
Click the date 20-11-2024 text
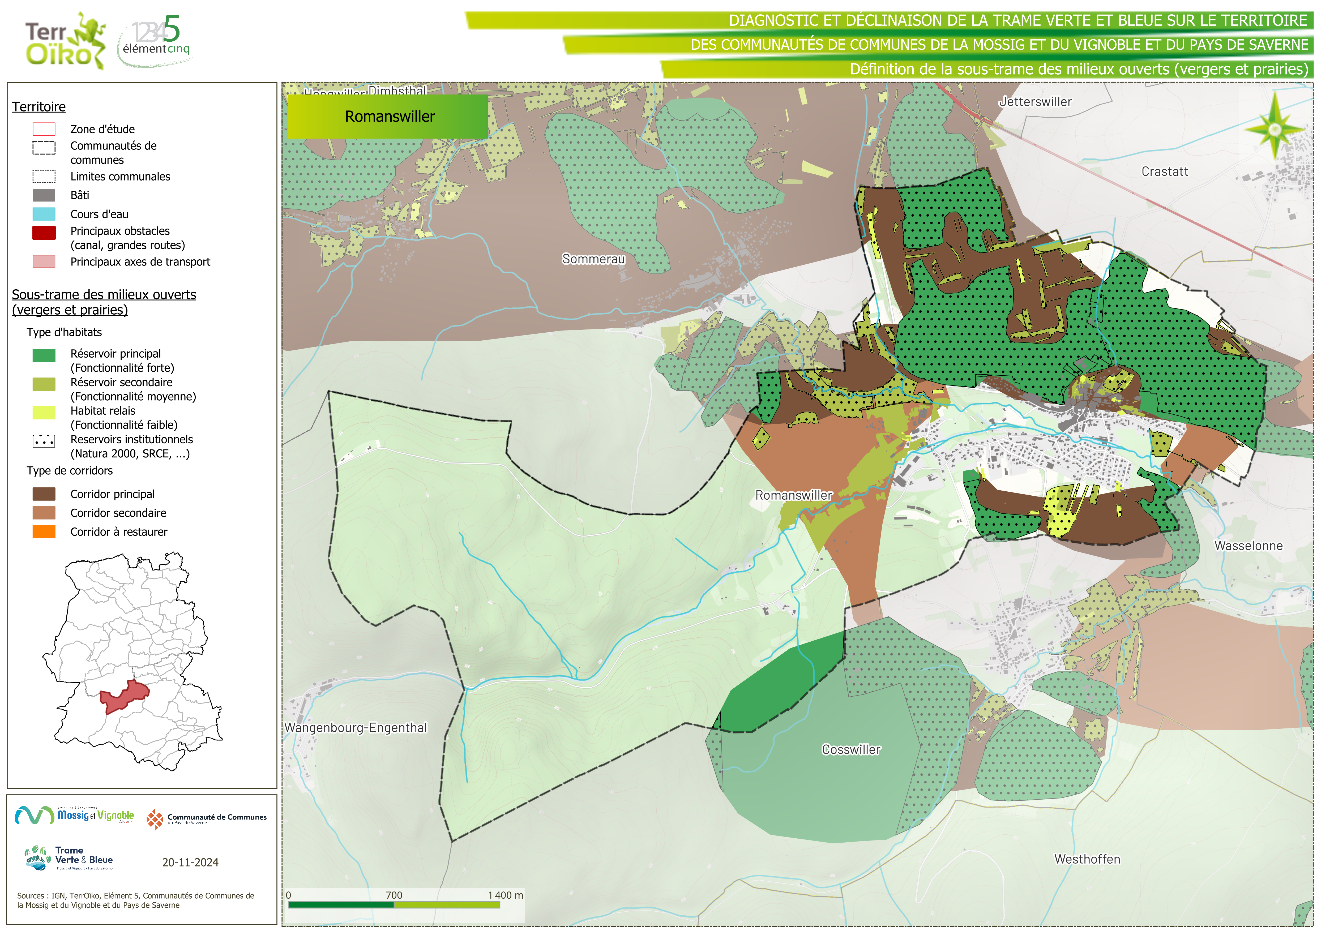[x=190, y=862]
